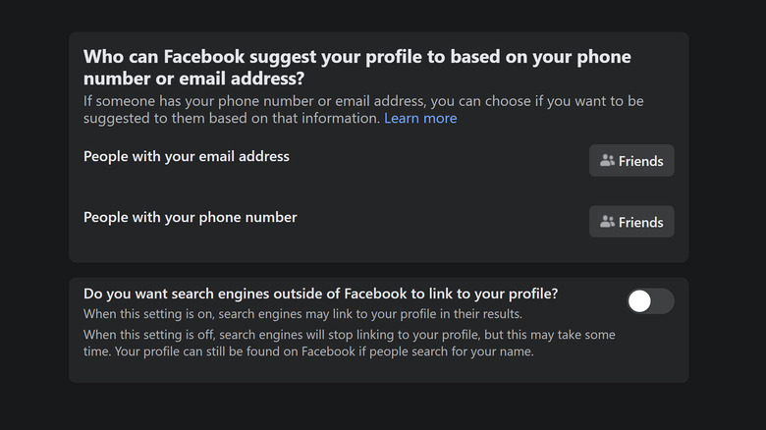766x430 pixels.
Task: Select the "People with your phone number" row
Action: tap(190, 217)
